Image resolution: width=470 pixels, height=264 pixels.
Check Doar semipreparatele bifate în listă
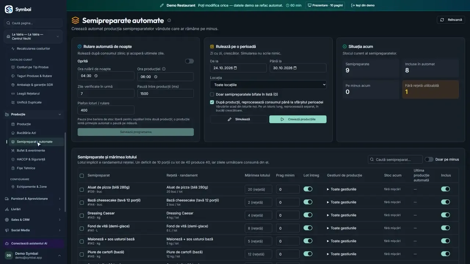[x=212, y=95]
